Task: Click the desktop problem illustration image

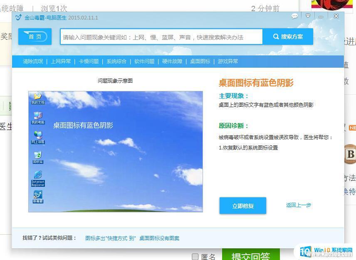Action: (116, 152)
